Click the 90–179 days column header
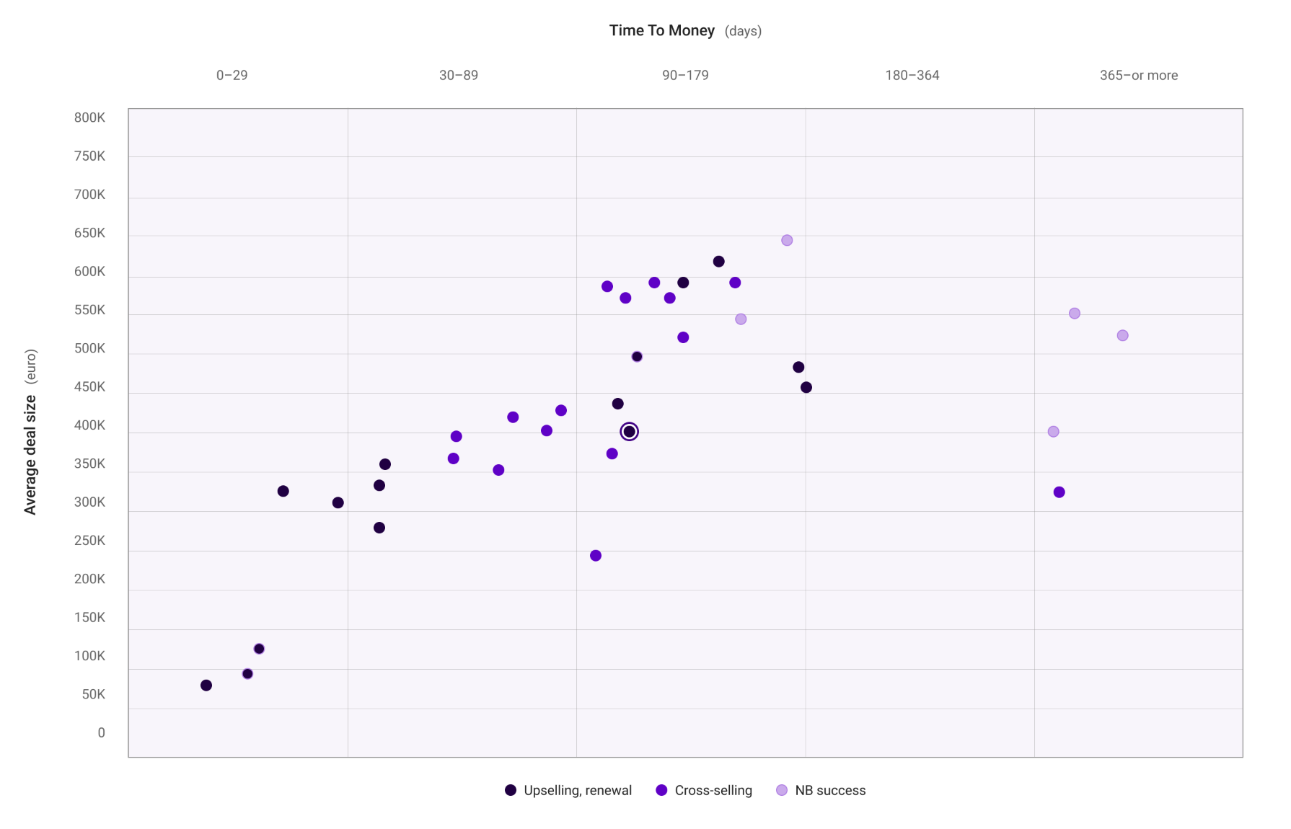Screen dimensions: 1291x829 [685, 76]
